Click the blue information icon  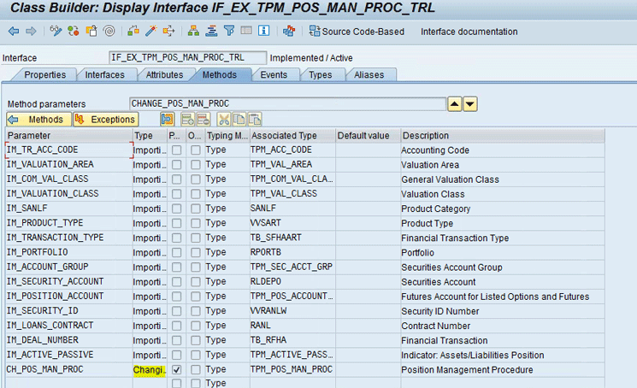click(263, 32)
